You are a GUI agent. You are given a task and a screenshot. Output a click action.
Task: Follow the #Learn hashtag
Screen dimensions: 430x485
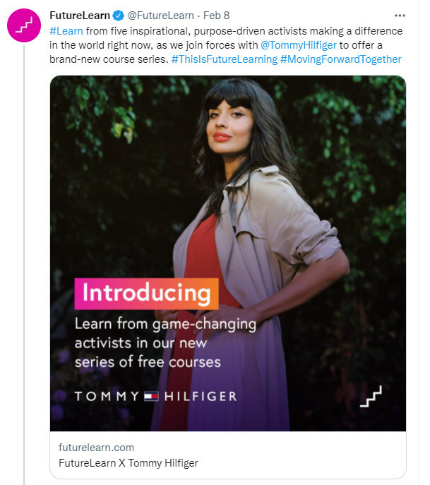click(x=66, y=30)
